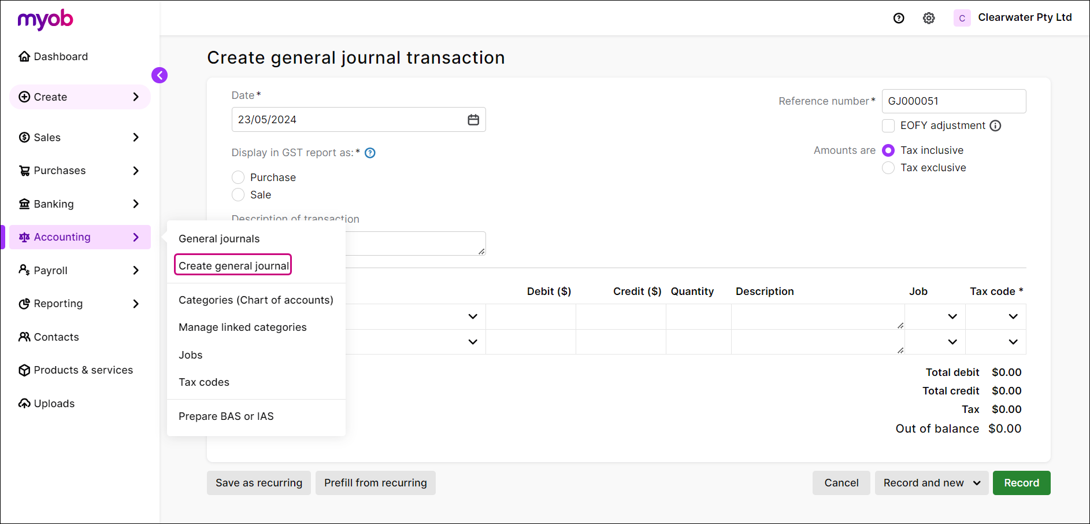Image resolution: width=1090 pixels, height=524 pixels.
Task: Open the MYOB logo home page
Action: tap(45, 20)
